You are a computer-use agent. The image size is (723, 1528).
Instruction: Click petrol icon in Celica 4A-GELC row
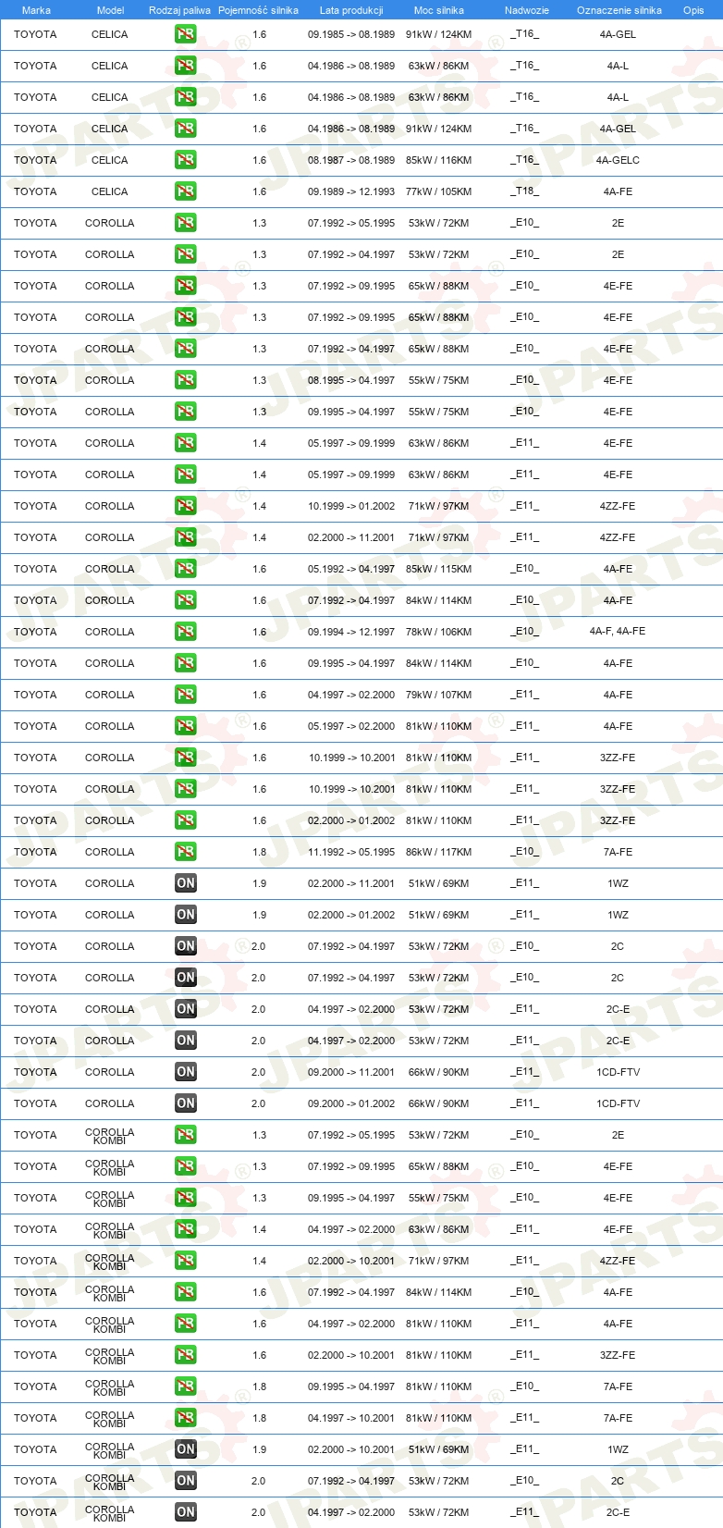point(186,160)
